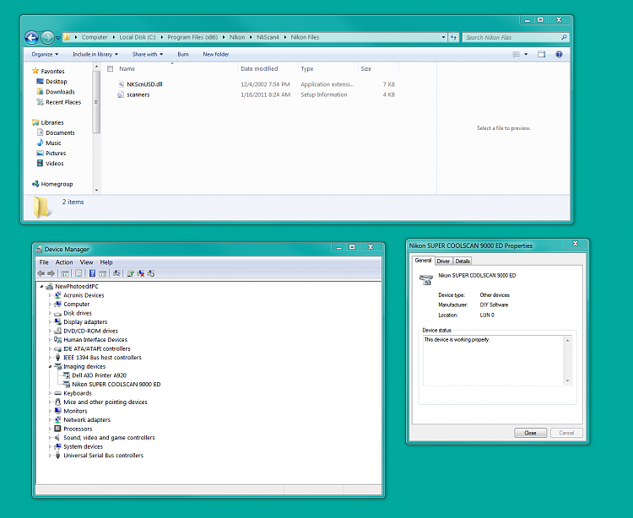Expand the Network adapters node
Image resolution: width=633 pixels, height=518 pixels.
(50, 420)
